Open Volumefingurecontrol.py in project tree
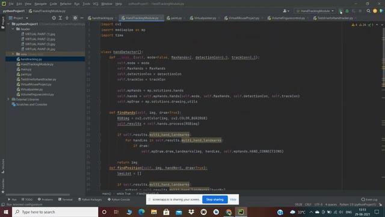The width and height of the screenshot is (385, 217). tap(35, 95)
